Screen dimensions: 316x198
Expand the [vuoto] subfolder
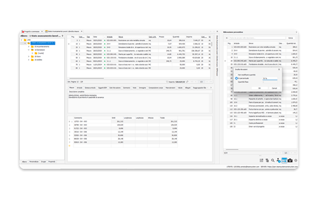point(32,53)
